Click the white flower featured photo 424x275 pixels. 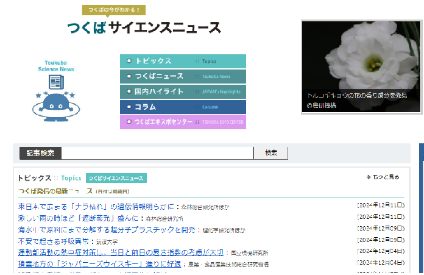[x=361, y=67]
